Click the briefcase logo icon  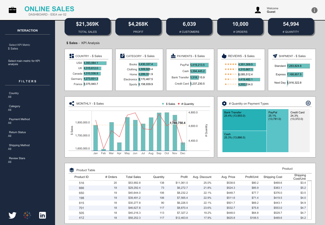point(13,10)
